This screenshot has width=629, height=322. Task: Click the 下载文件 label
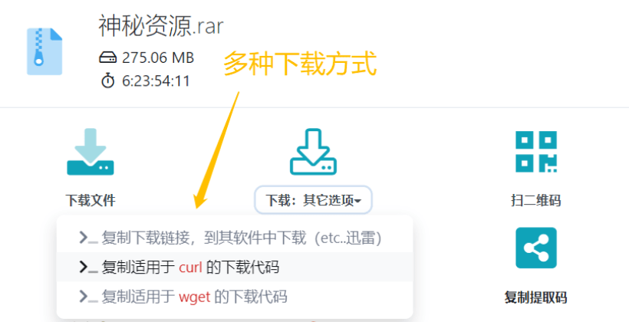91,200
